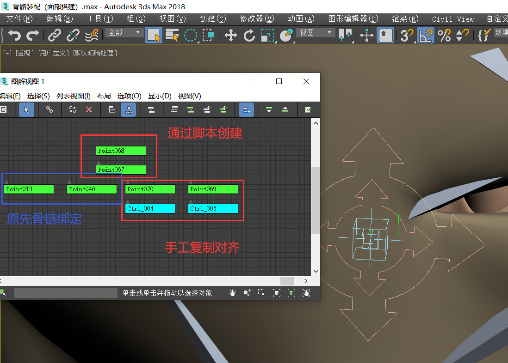Click the Redo arrow in main toolbar

point(32,35)
